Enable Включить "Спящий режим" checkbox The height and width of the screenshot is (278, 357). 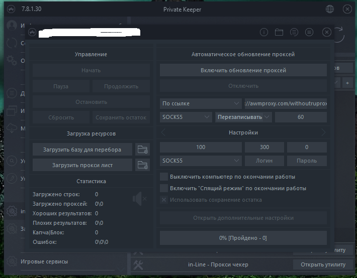click(164, 188)
